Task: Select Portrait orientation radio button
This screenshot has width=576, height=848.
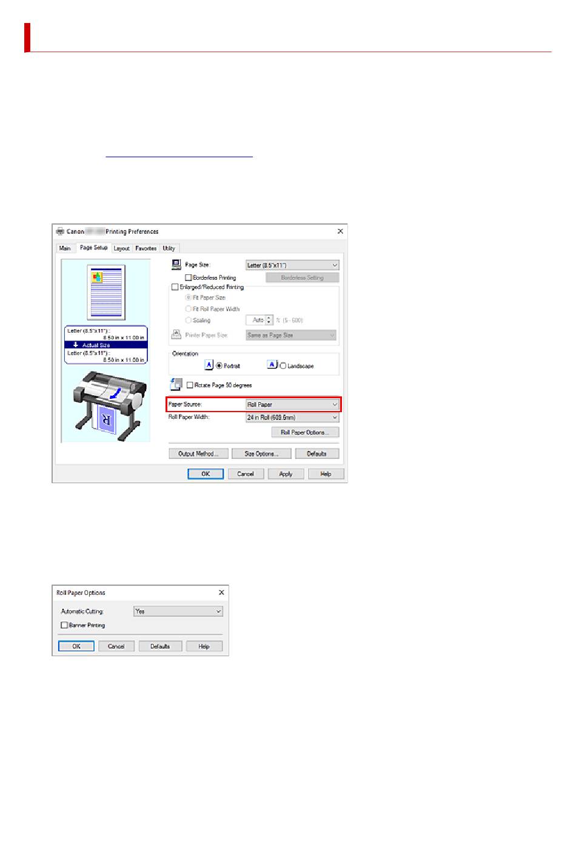Action: coord(219,366)
